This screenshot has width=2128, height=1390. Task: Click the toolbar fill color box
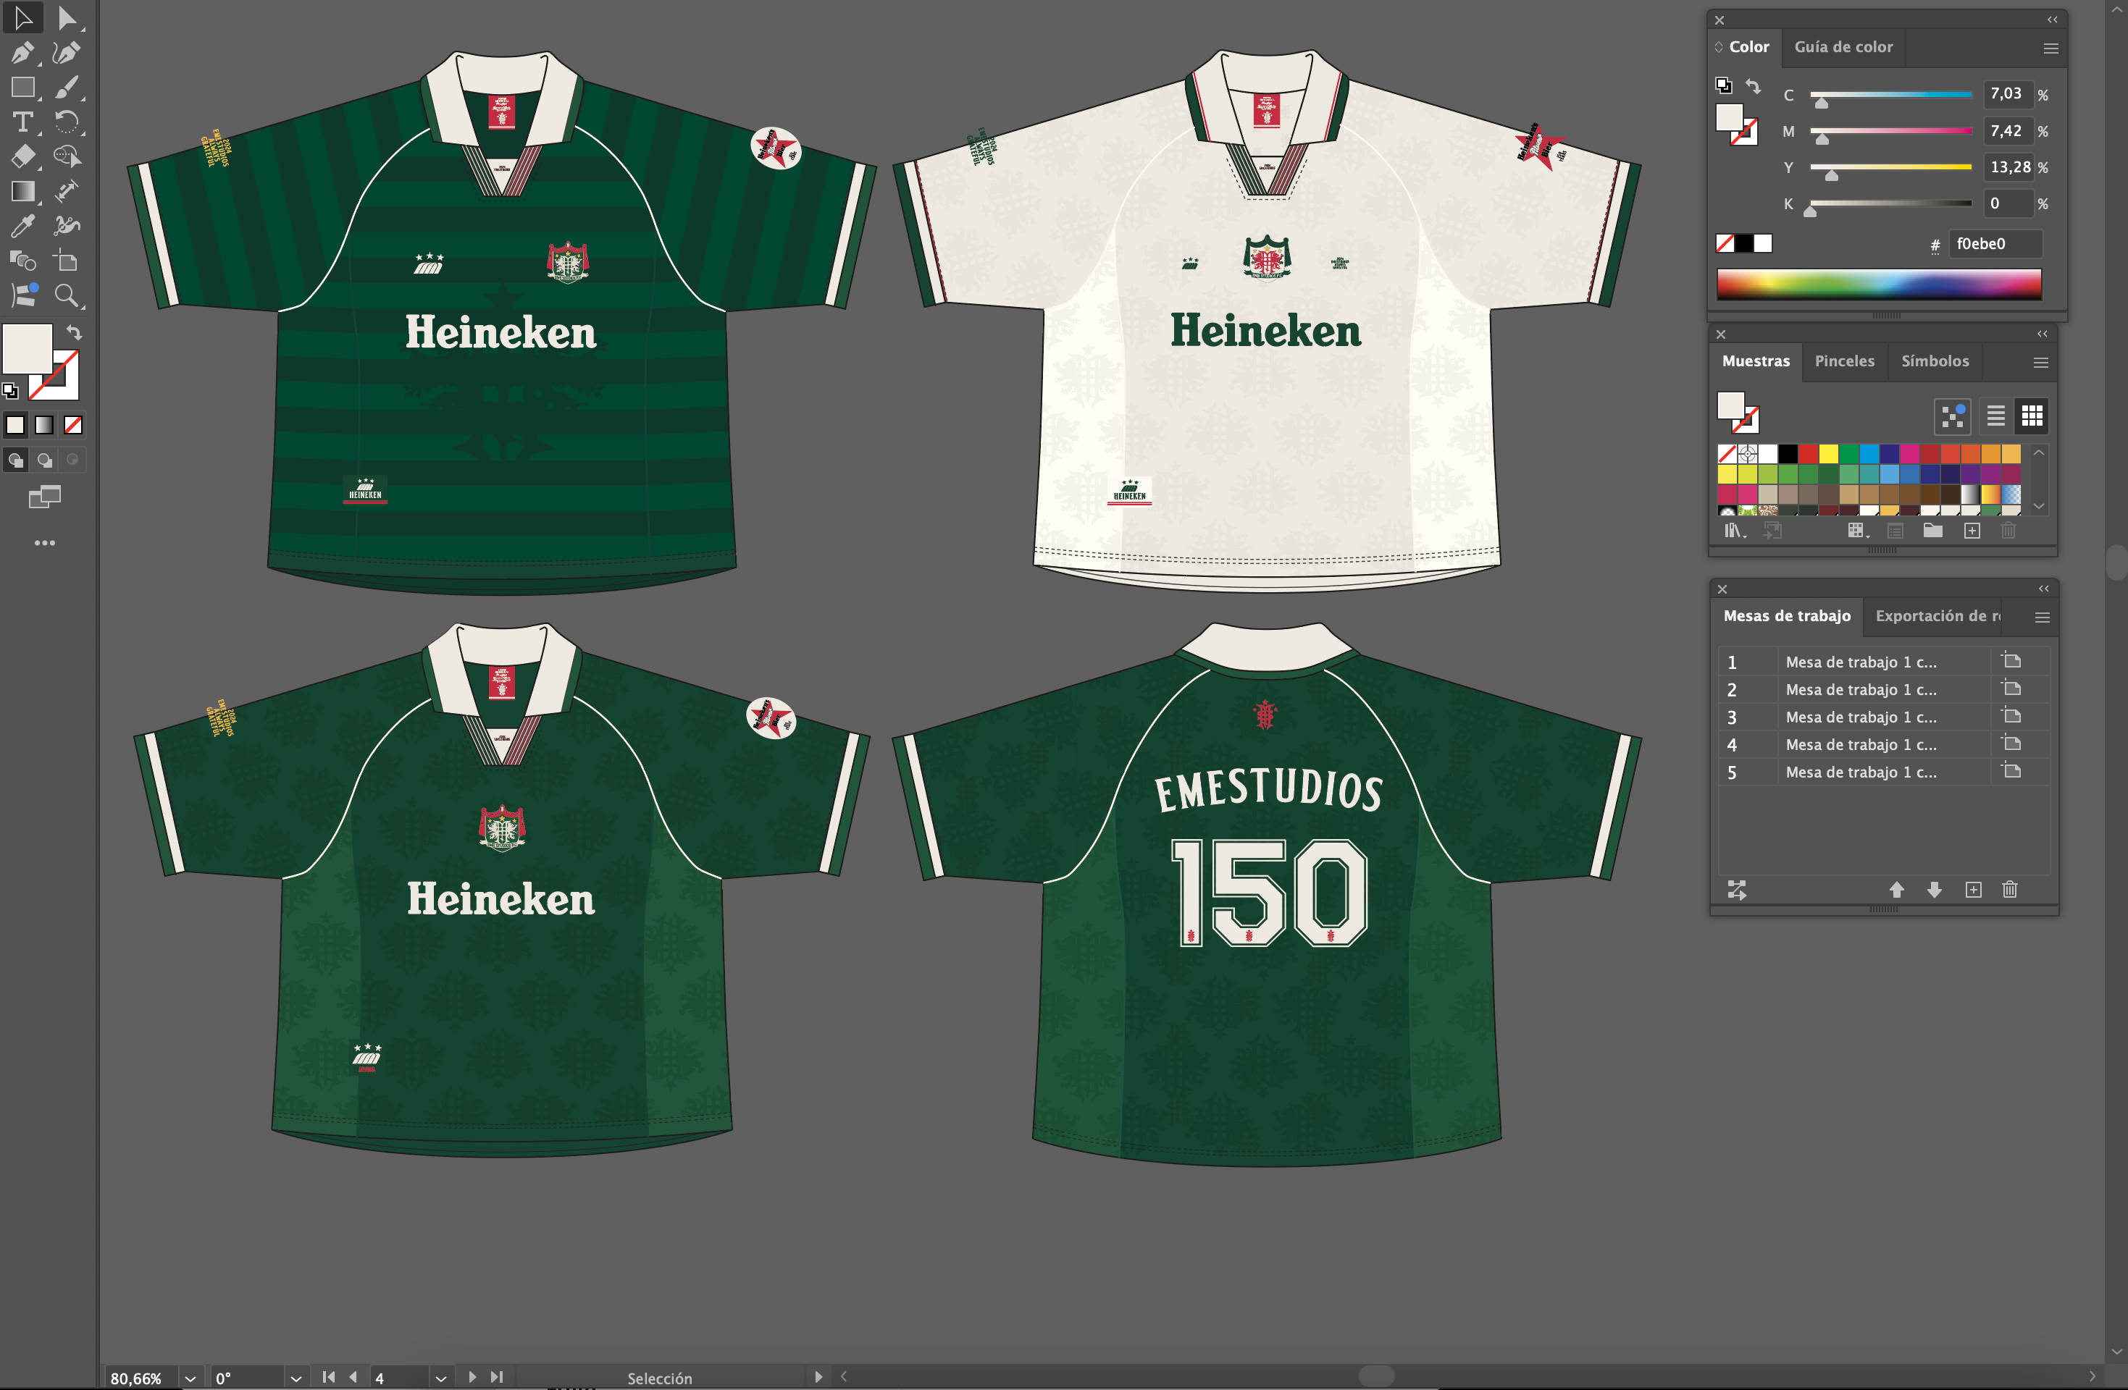(27, 347)
